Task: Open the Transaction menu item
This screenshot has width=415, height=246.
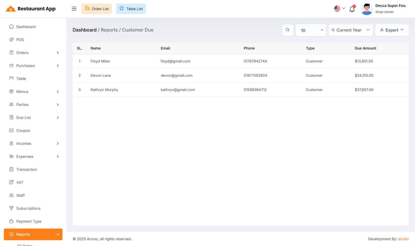Action: pos(26,169)
